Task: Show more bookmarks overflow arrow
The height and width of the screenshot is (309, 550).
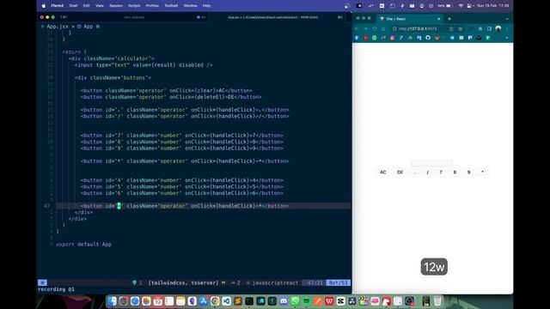Action: tap(507, 38)
